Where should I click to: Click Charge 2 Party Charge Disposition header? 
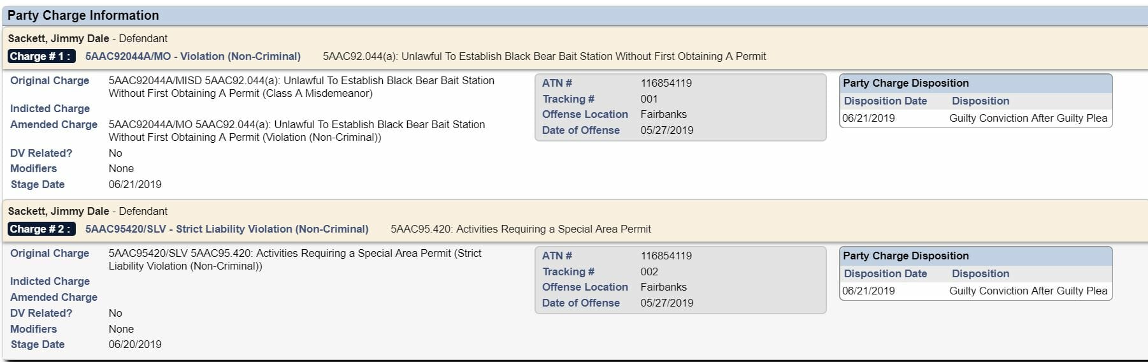(x=905, y=256)
